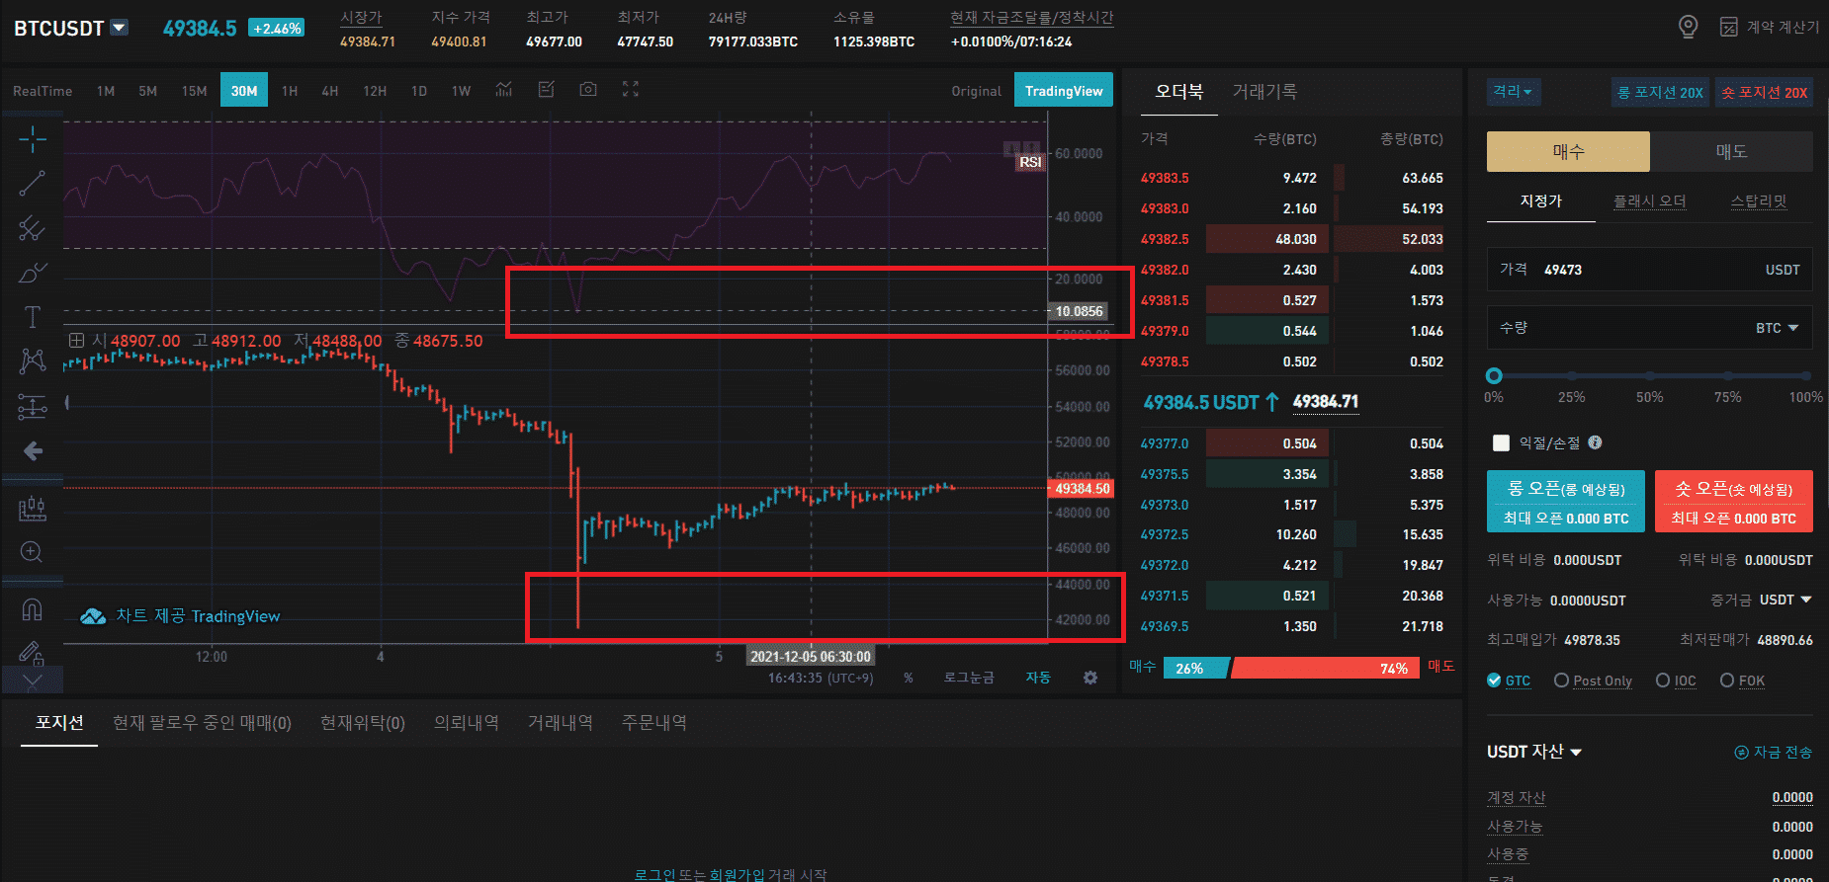Select the 1H timeframe
Viewport: 1829px width, 882px height.
tap(290, 91)
